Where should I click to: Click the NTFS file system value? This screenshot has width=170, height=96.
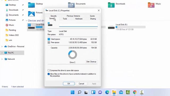pos(61,34)
